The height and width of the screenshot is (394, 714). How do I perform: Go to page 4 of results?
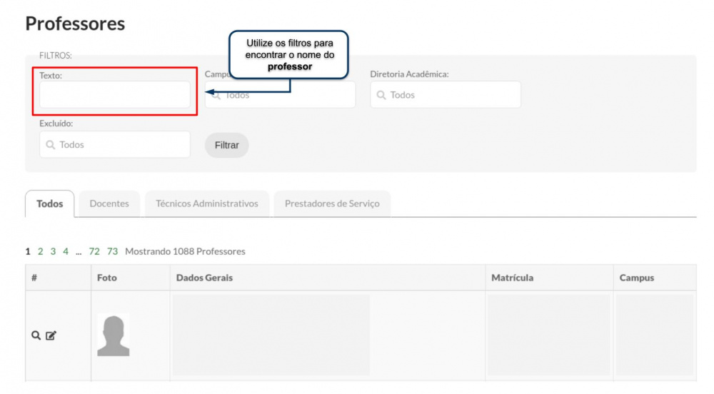click(x=66, y=251)
